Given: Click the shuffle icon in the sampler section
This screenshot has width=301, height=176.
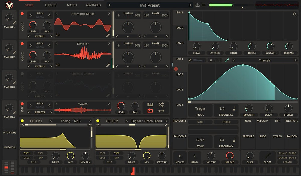Looking at the screenshot, I should tap(161, 105).
